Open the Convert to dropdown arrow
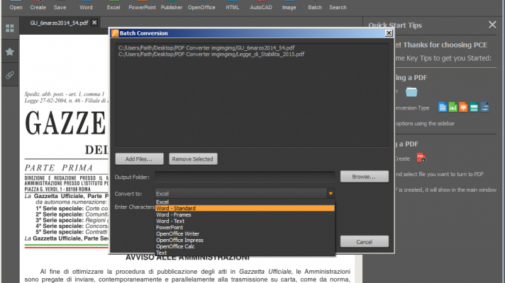The image size is (505, 283). [x=331, y=194]
